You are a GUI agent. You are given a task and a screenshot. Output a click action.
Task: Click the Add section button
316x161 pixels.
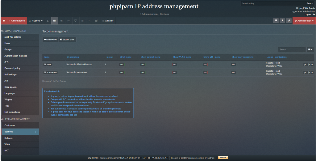click(x=50, y=40)
